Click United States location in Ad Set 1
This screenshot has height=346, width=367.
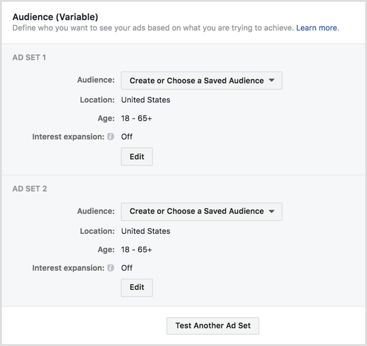(146, 100)
